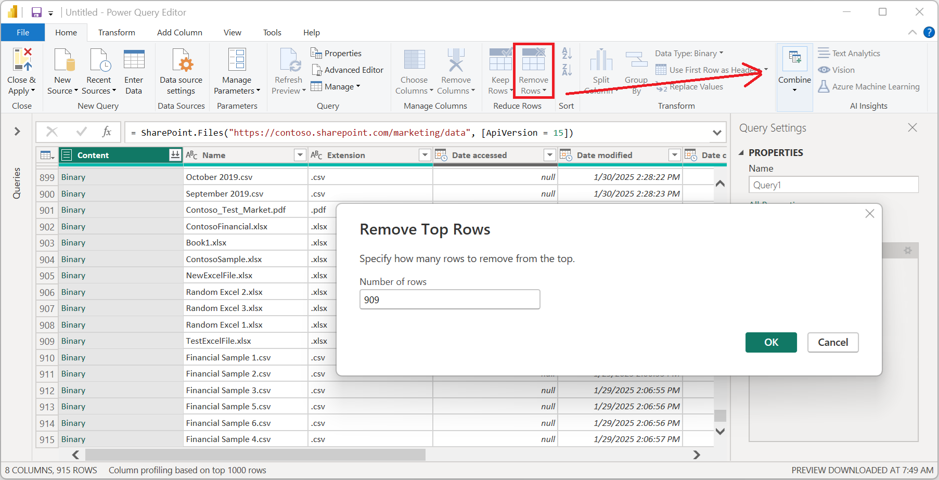Click vertical scrollbar up arrow
This screenshot has width=939, height=480.
pos(720,184)
